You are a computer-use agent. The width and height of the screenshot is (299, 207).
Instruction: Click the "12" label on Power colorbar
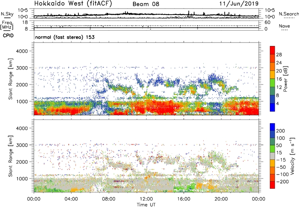pos(279,87)
